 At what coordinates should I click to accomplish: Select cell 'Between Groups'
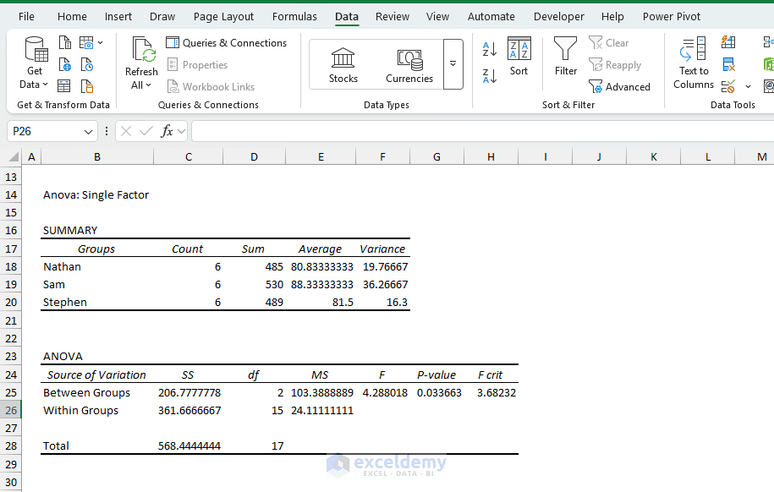tap(97, 393)
